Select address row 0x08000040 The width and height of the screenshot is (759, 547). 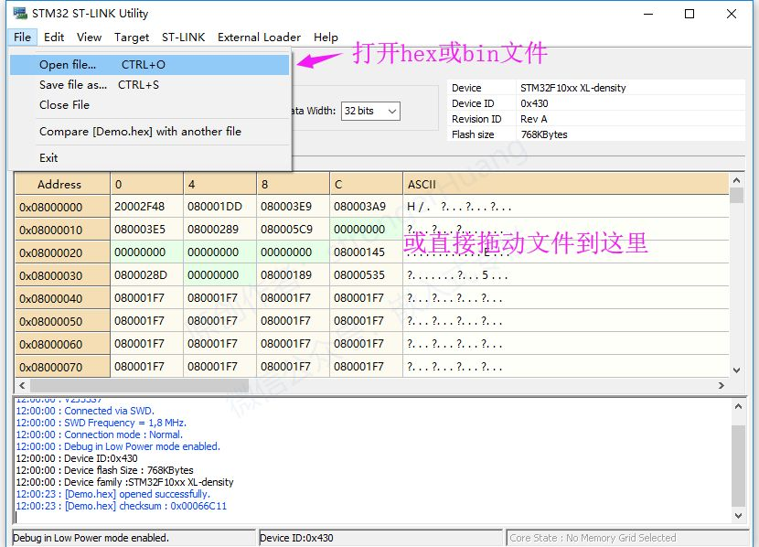62,298
